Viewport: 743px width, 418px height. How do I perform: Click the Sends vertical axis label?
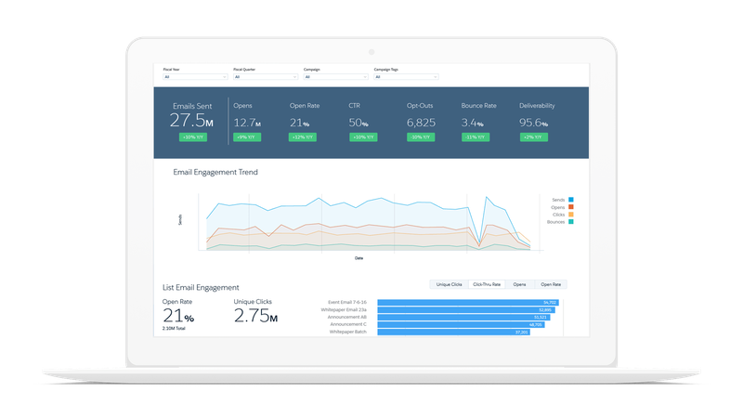click(180, 219)
